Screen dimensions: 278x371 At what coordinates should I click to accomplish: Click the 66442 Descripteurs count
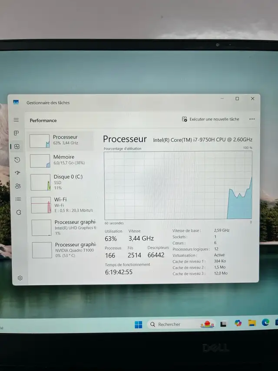156,255
